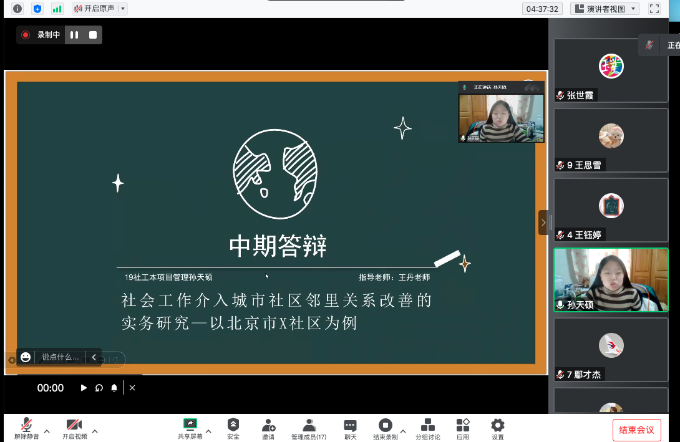
Task: Open the 演讲者视图 view dropdown
Action: pos(605,9)
